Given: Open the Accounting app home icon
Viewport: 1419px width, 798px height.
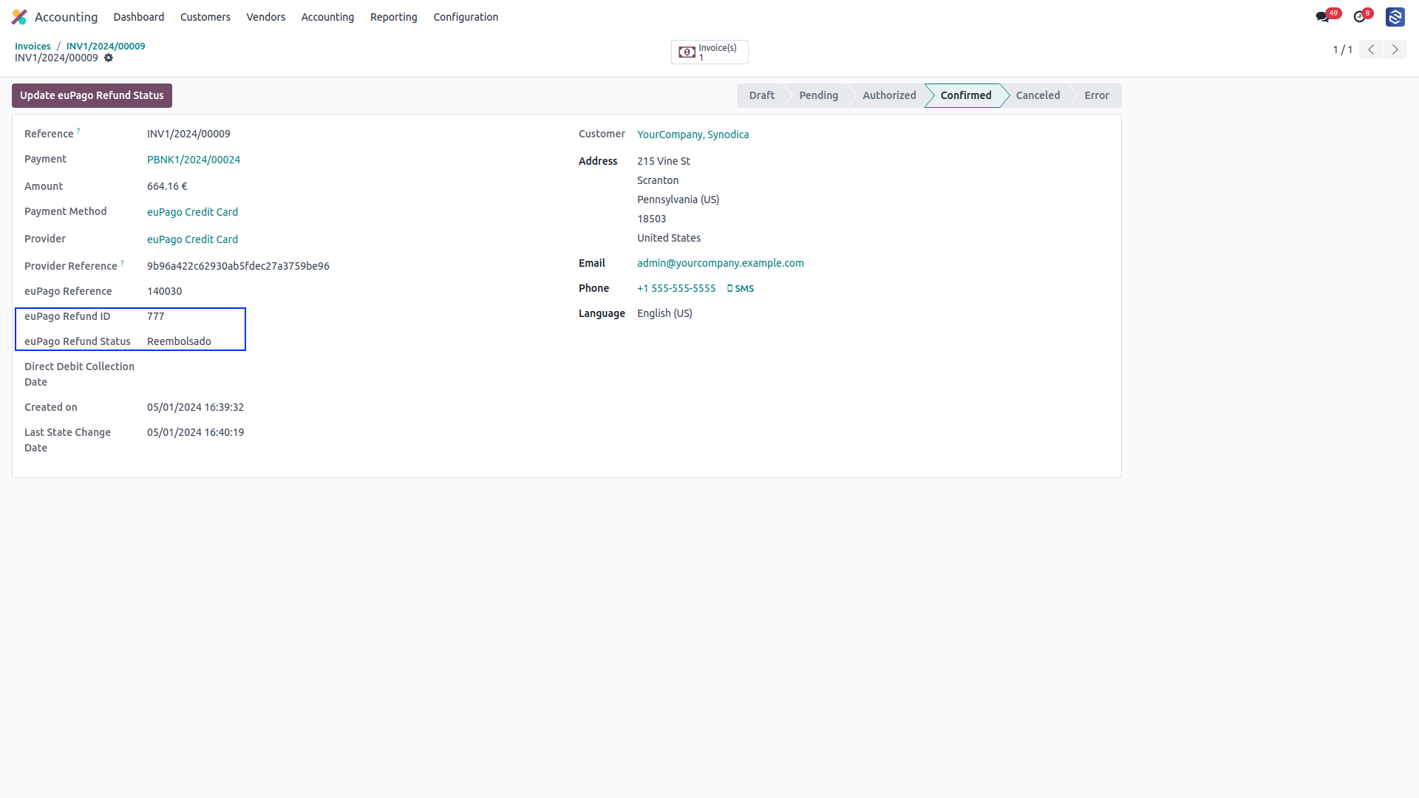Looking at the screenshot, I should point(19,17).
